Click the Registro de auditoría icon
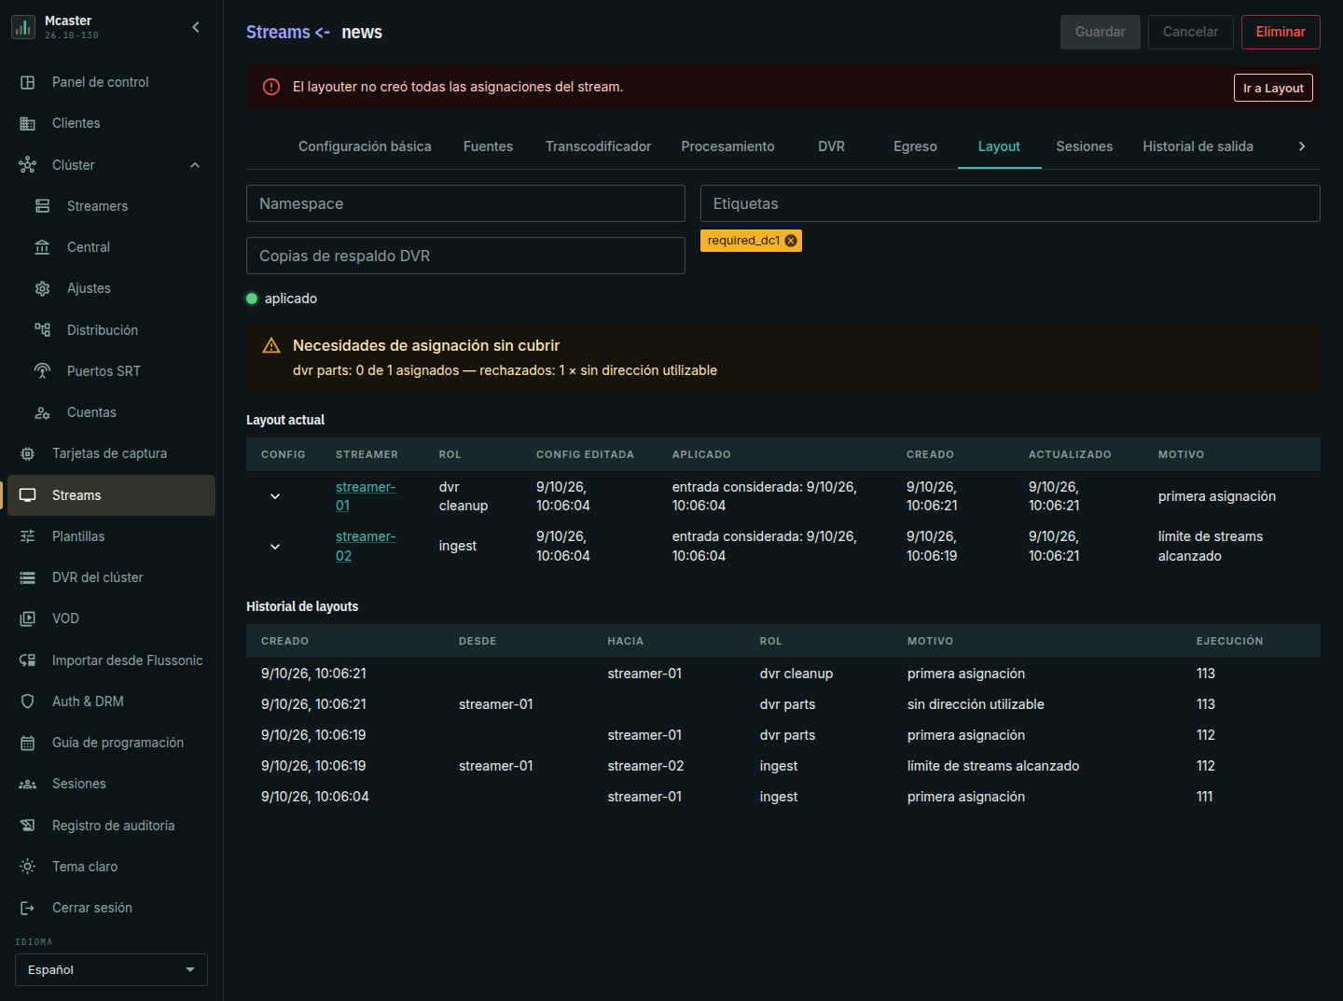The width and height of the screenshot is (1343, 1001). [28, 826]
